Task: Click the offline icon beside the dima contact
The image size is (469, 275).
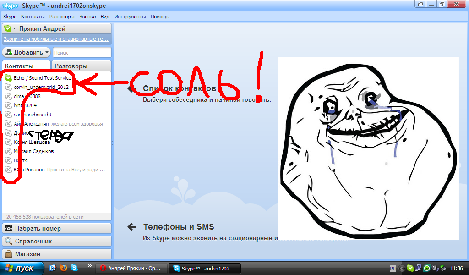Action: click(8, 96)
